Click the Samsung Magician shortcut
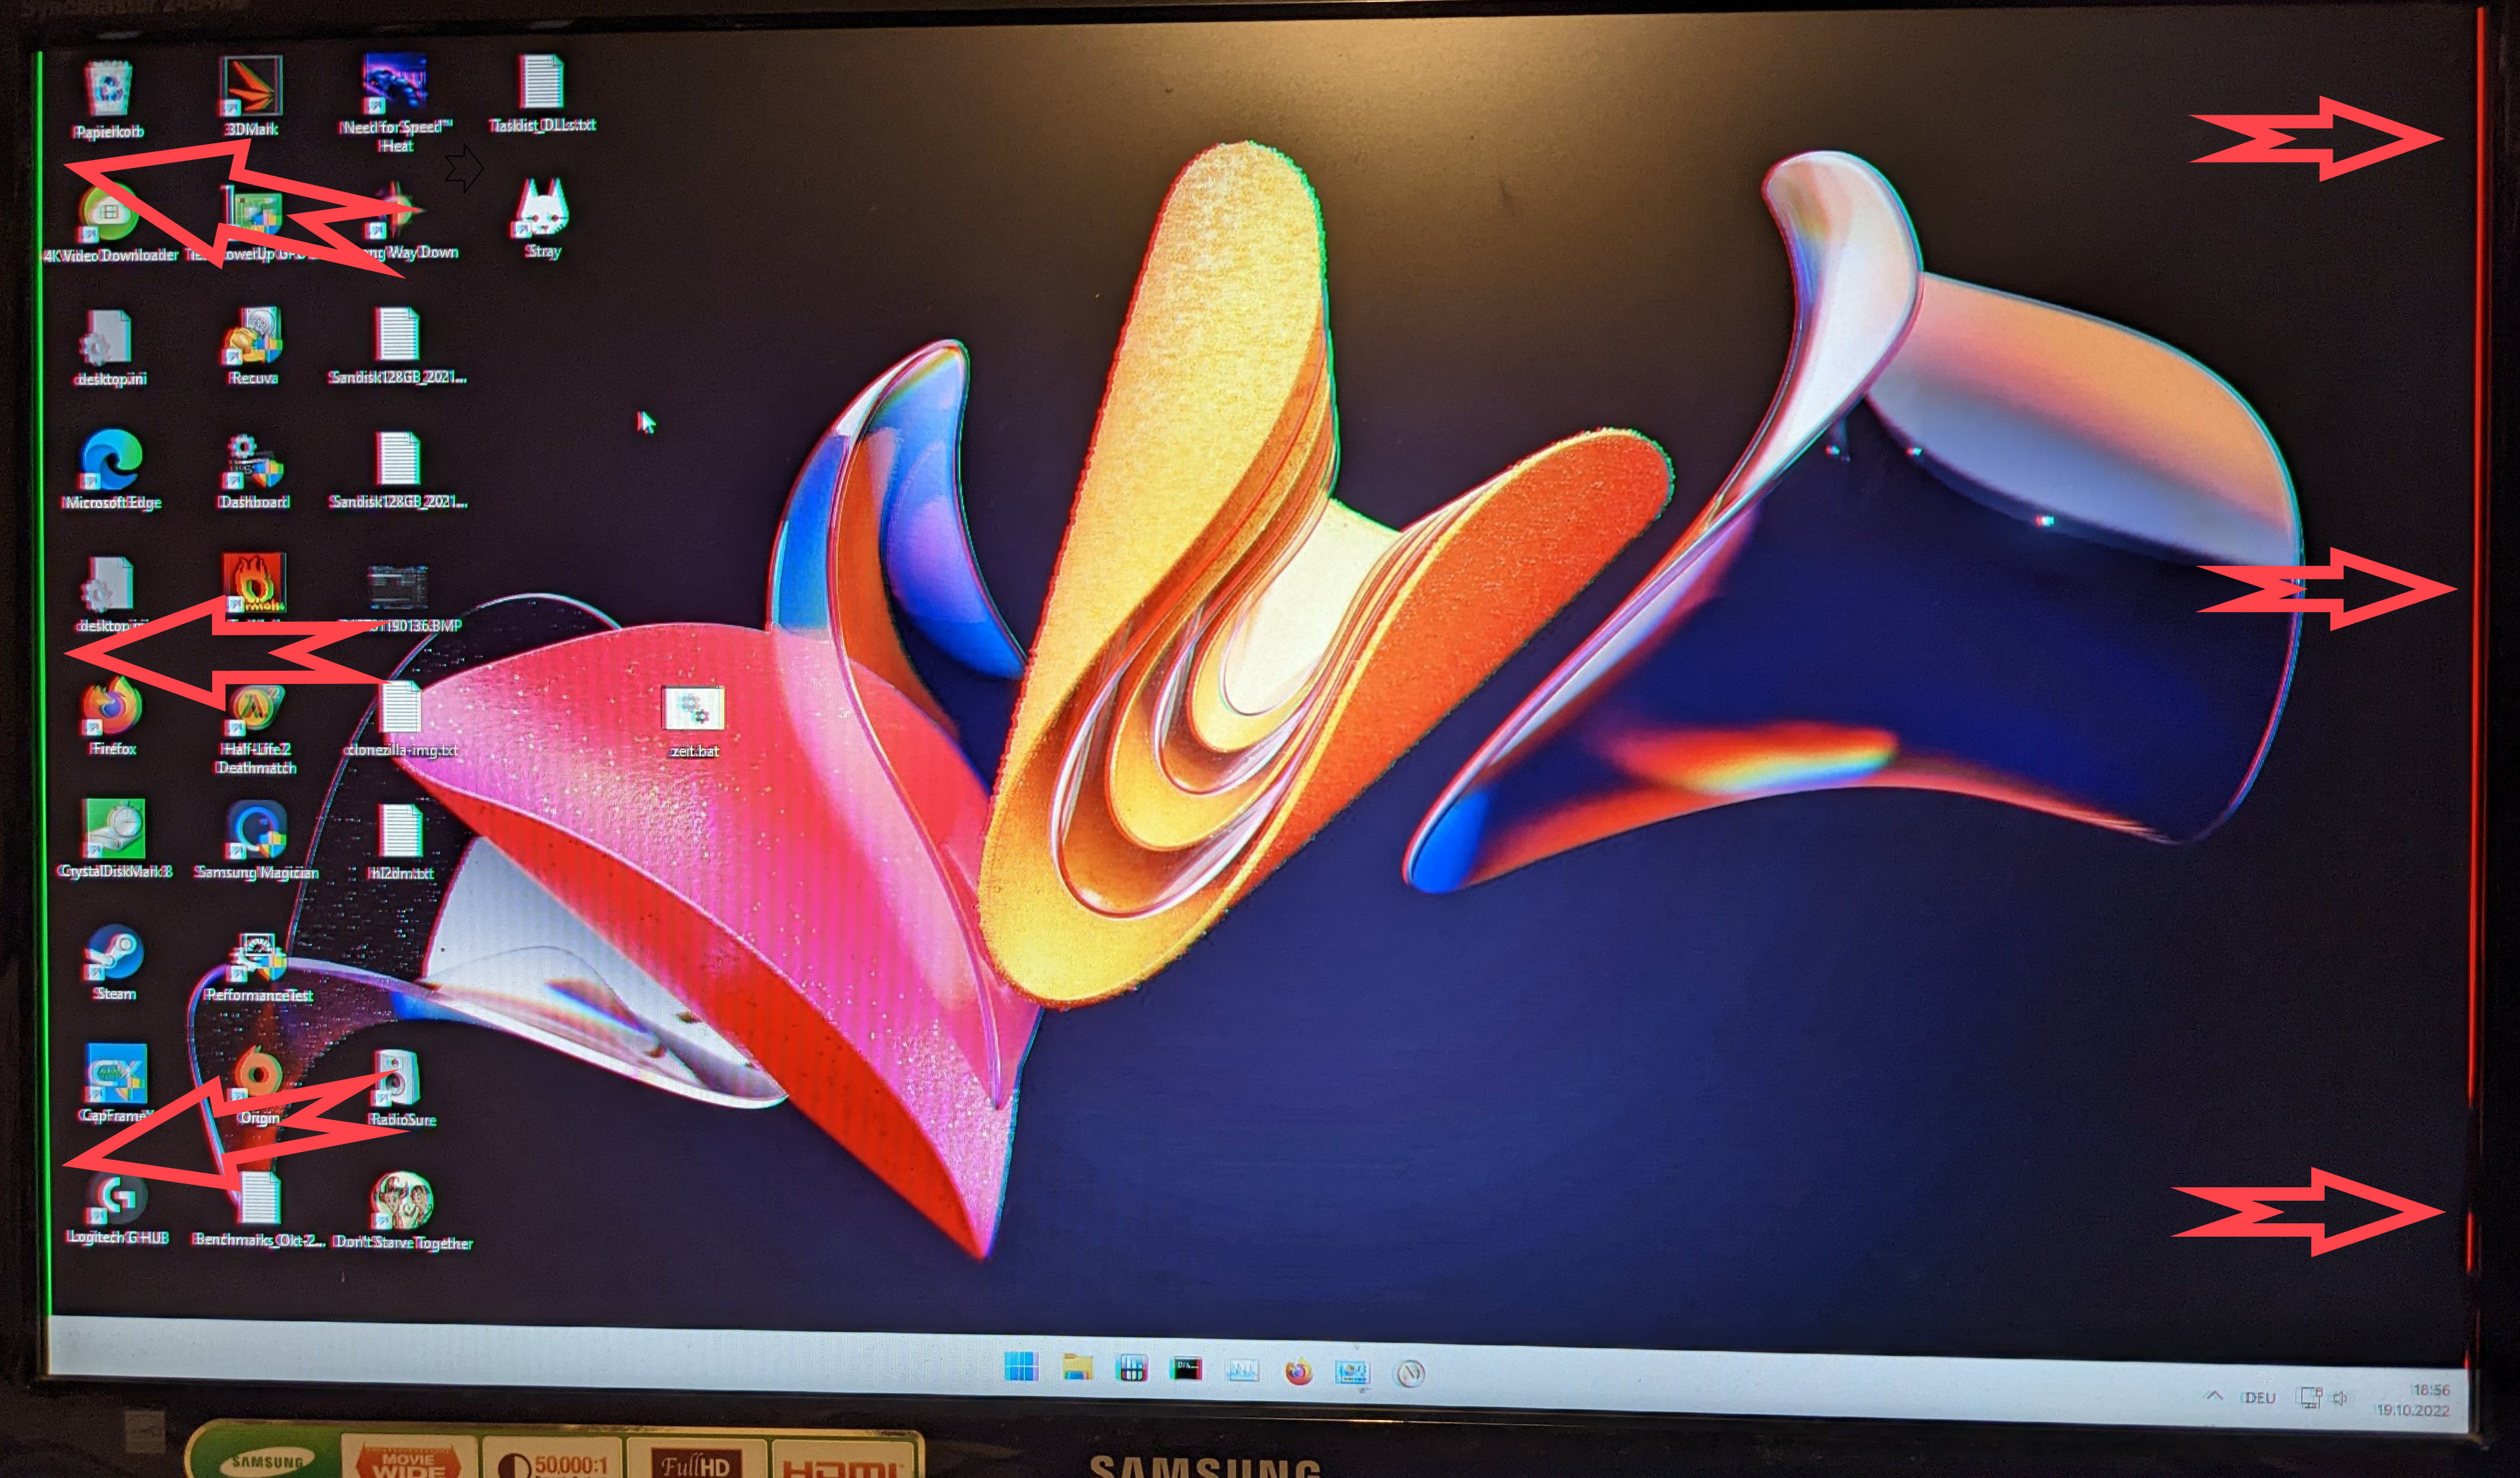The width and height of the screenshot is (2520, 1478). (x=256, y=833)
